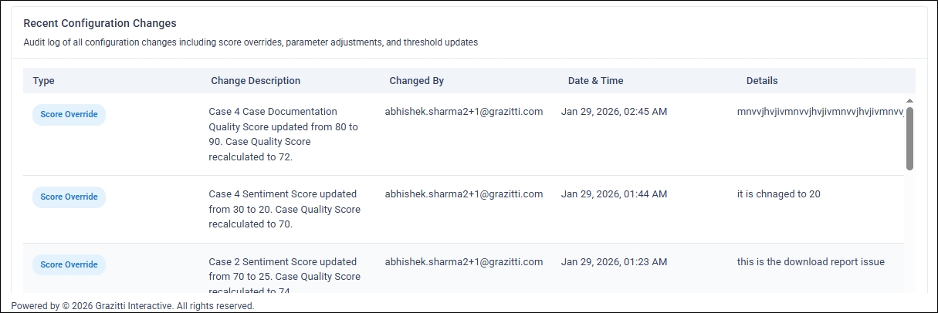Image resolution: width=938 pixels, height=313 pixels.
Task: Click Score Override badge for Case 2 Sentiment
Action: pos(69,264)
